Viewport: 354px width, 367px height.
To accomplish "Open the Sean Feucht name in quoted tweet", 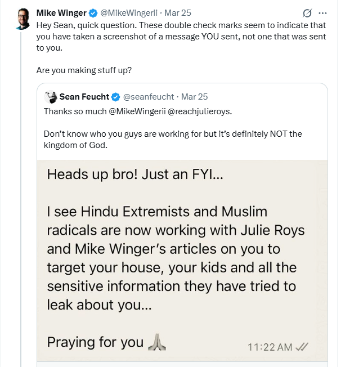I will [x=85, y=97].
